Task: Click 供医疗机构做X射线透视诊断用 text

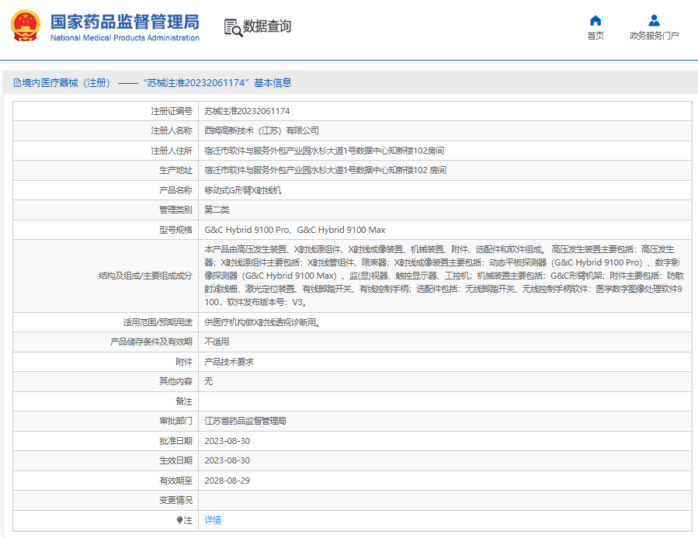Action: pos(262,322)
